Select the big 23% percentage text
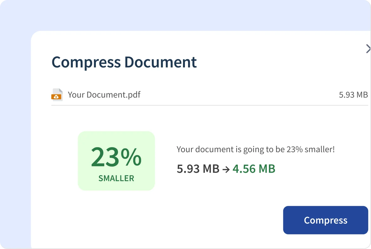 coord(116,157)
